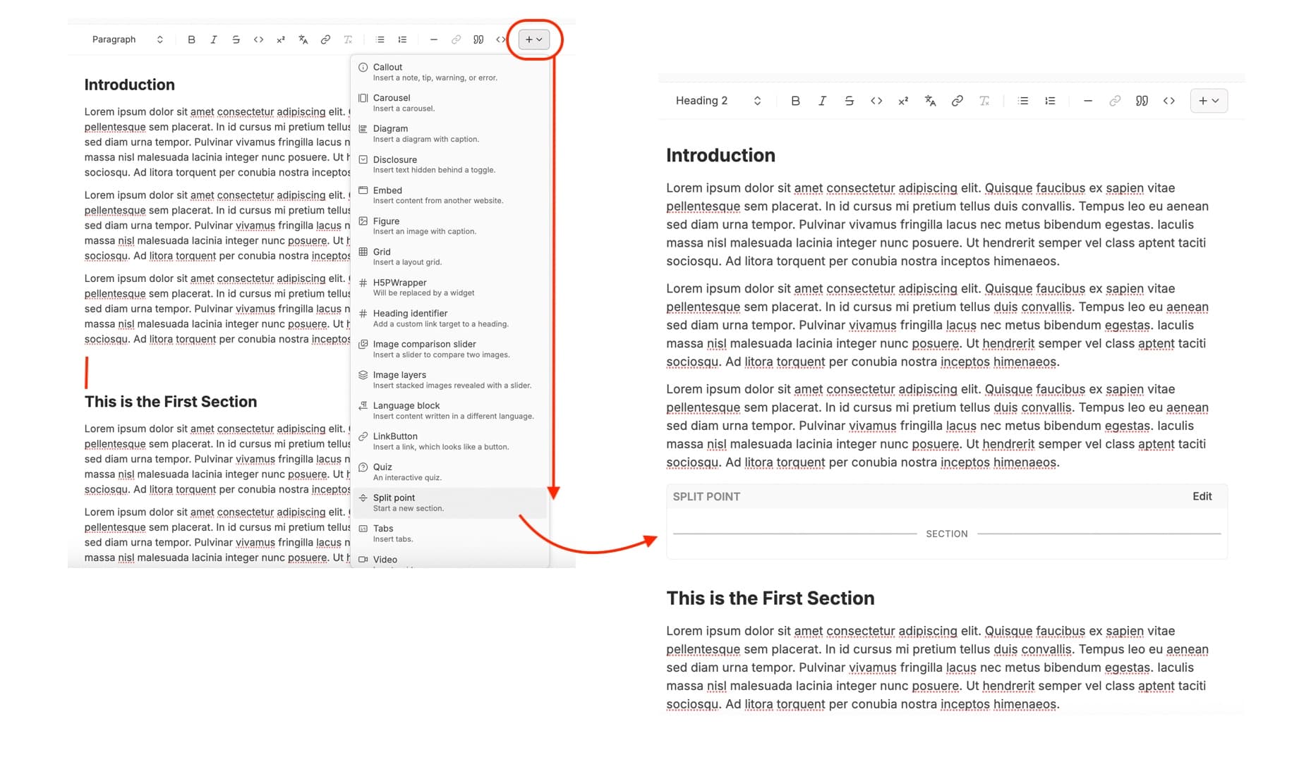The width and height of the screenshot is (1311, 757).
Task: Apply strikethrough in left Paragraph toolbar
Action: (x=236, y=39)
